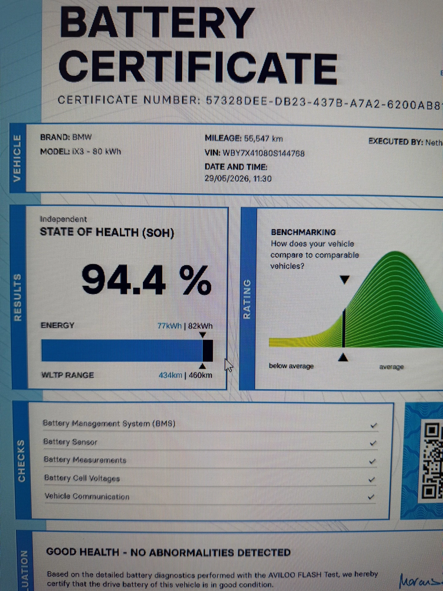
Task: Click the BRAND: BMW text
Action: click(x=66, y=137)
